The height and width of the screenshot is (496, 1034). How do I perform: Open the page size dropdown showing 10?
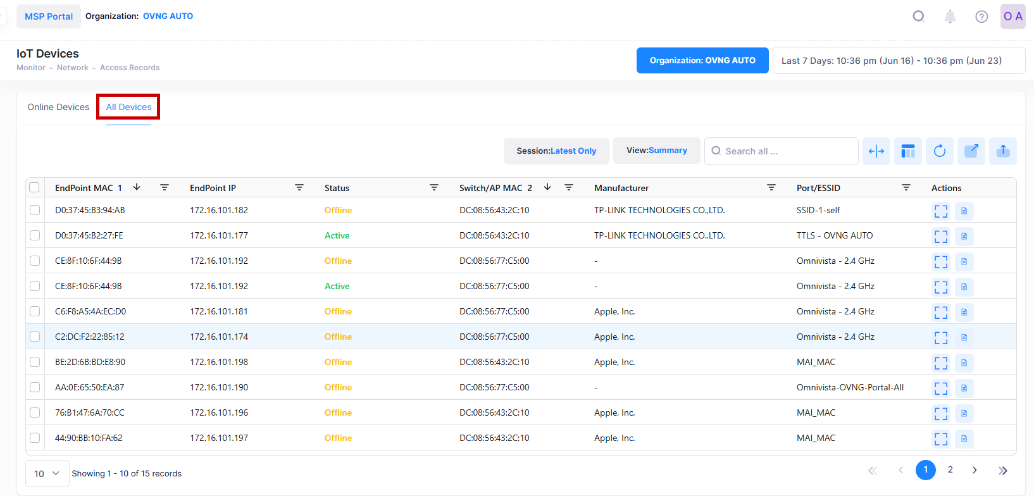(x=47, y=473)
